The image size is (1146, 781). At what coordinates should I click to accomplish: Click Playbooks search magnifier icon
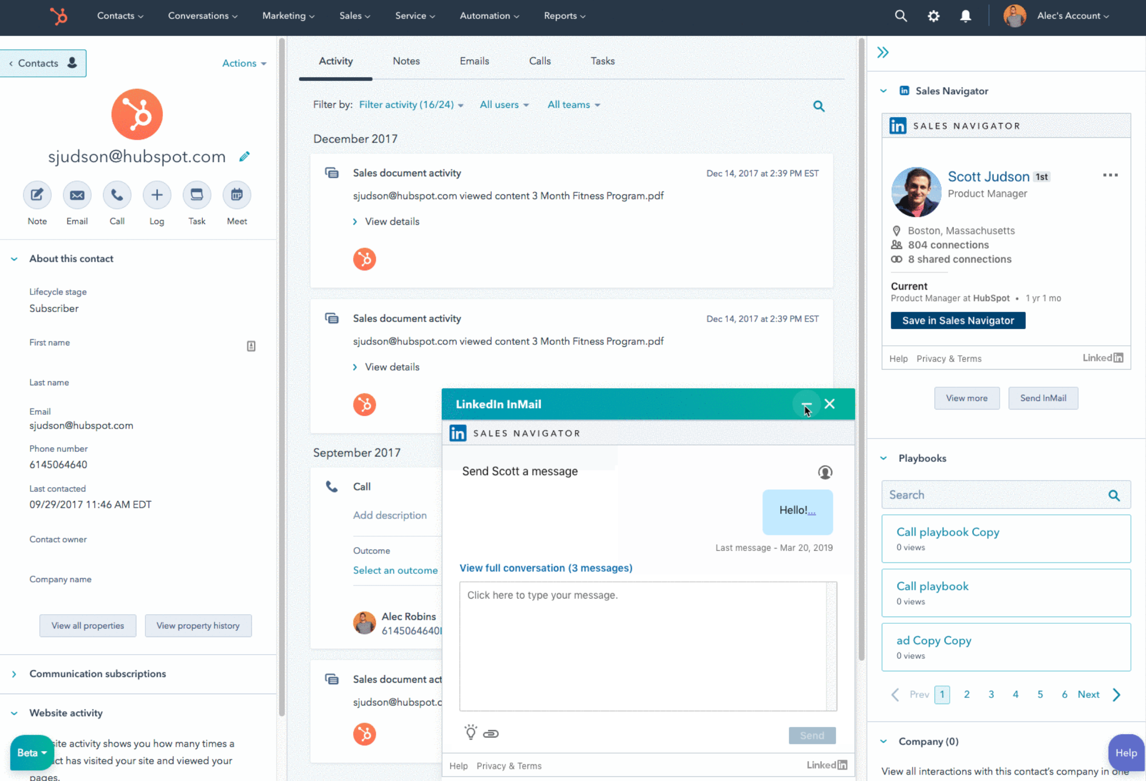[x=1114, y=495]
